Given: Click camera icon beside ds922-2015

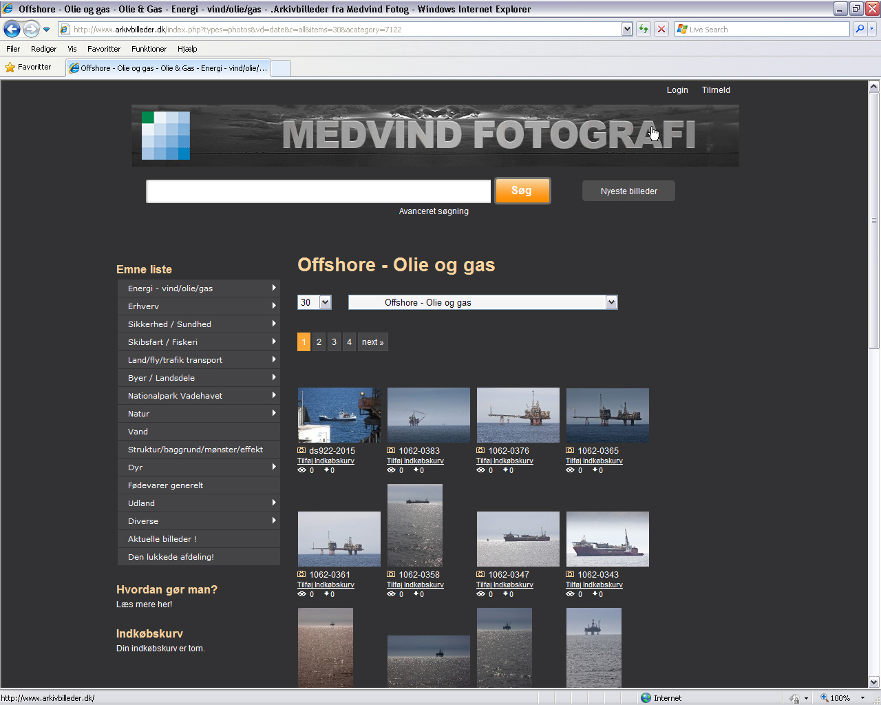Looking at the screenshot, I should [x=301, y=450].
